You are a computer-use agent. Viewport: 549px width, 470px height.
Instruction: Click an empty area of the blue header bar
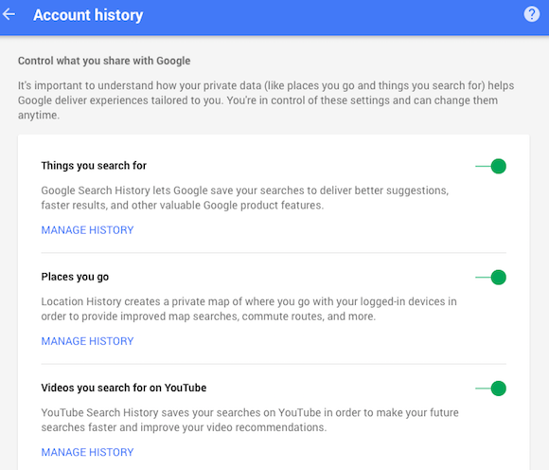pos(332,16)
